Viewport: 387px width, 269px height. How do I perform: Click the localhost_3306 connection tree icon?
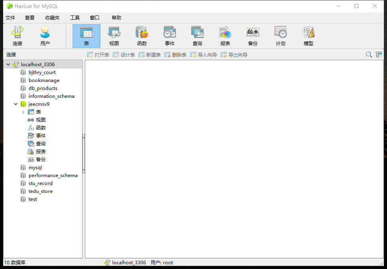pos(16,64)
